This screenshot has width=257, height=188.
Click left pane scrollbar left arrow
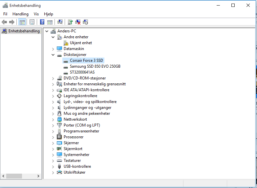coord(3,176)
